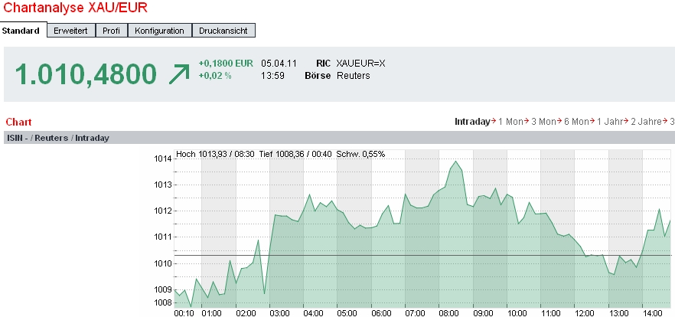This screenshot has height=317, width=675.
Task: Click the XAUEUR=X RIC symbol
Action: [361, 63]
